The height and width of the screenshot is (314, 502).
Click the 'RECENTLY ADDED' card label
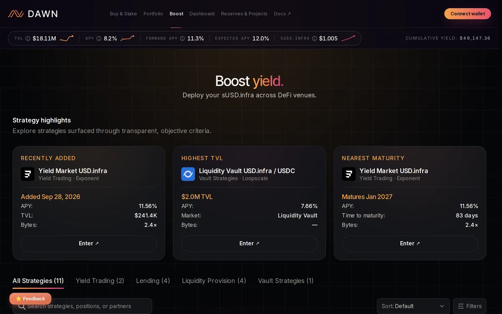[48, 158]
